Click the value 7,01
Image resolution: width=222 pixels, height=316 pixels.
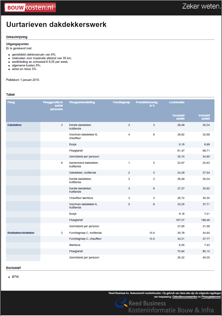[x=207, y=214]
